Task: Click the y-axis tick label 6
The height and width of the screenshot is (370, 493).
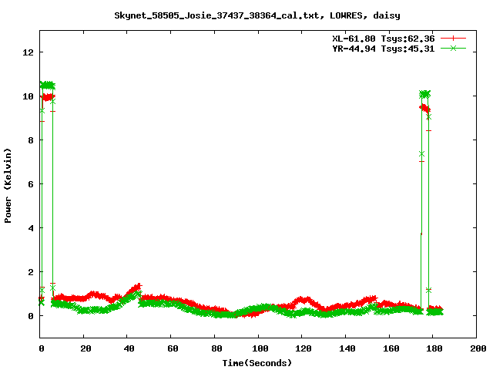Action: pyautogui.click(x=31, y=184)
